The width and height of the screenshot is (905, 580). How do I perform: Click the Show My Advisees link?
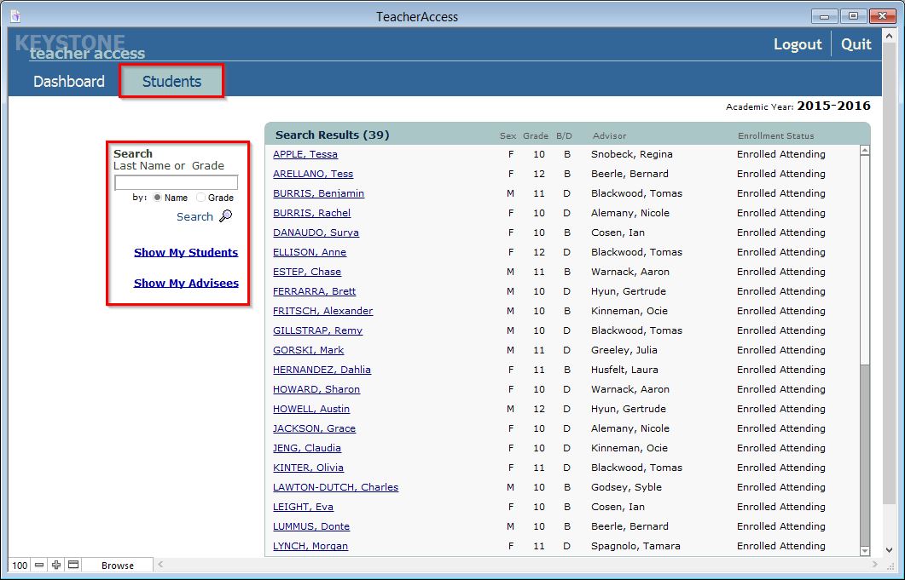tap(186, 283)
